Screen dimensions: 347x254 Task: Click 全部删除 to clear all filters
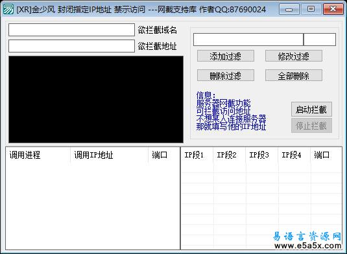[x=294, y=75]
